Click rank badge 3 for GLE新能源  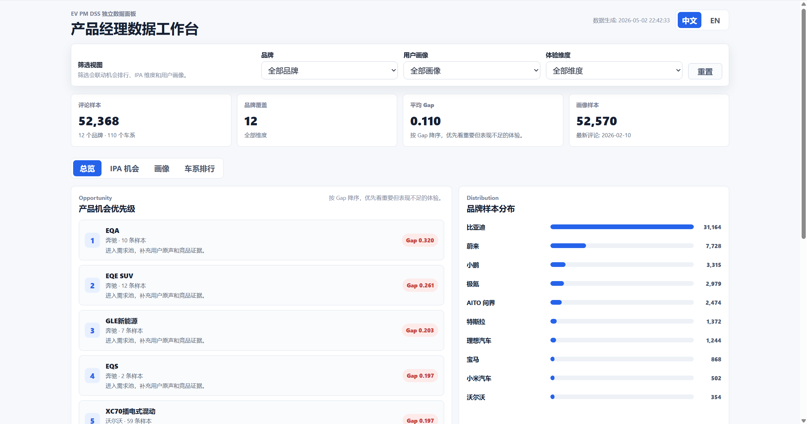click(92, 331)
